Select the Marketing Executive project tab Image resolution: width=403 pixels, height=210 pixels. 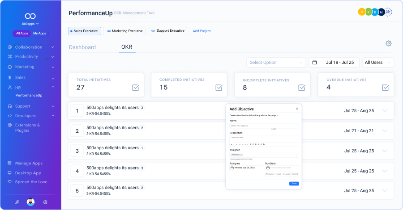125,31
